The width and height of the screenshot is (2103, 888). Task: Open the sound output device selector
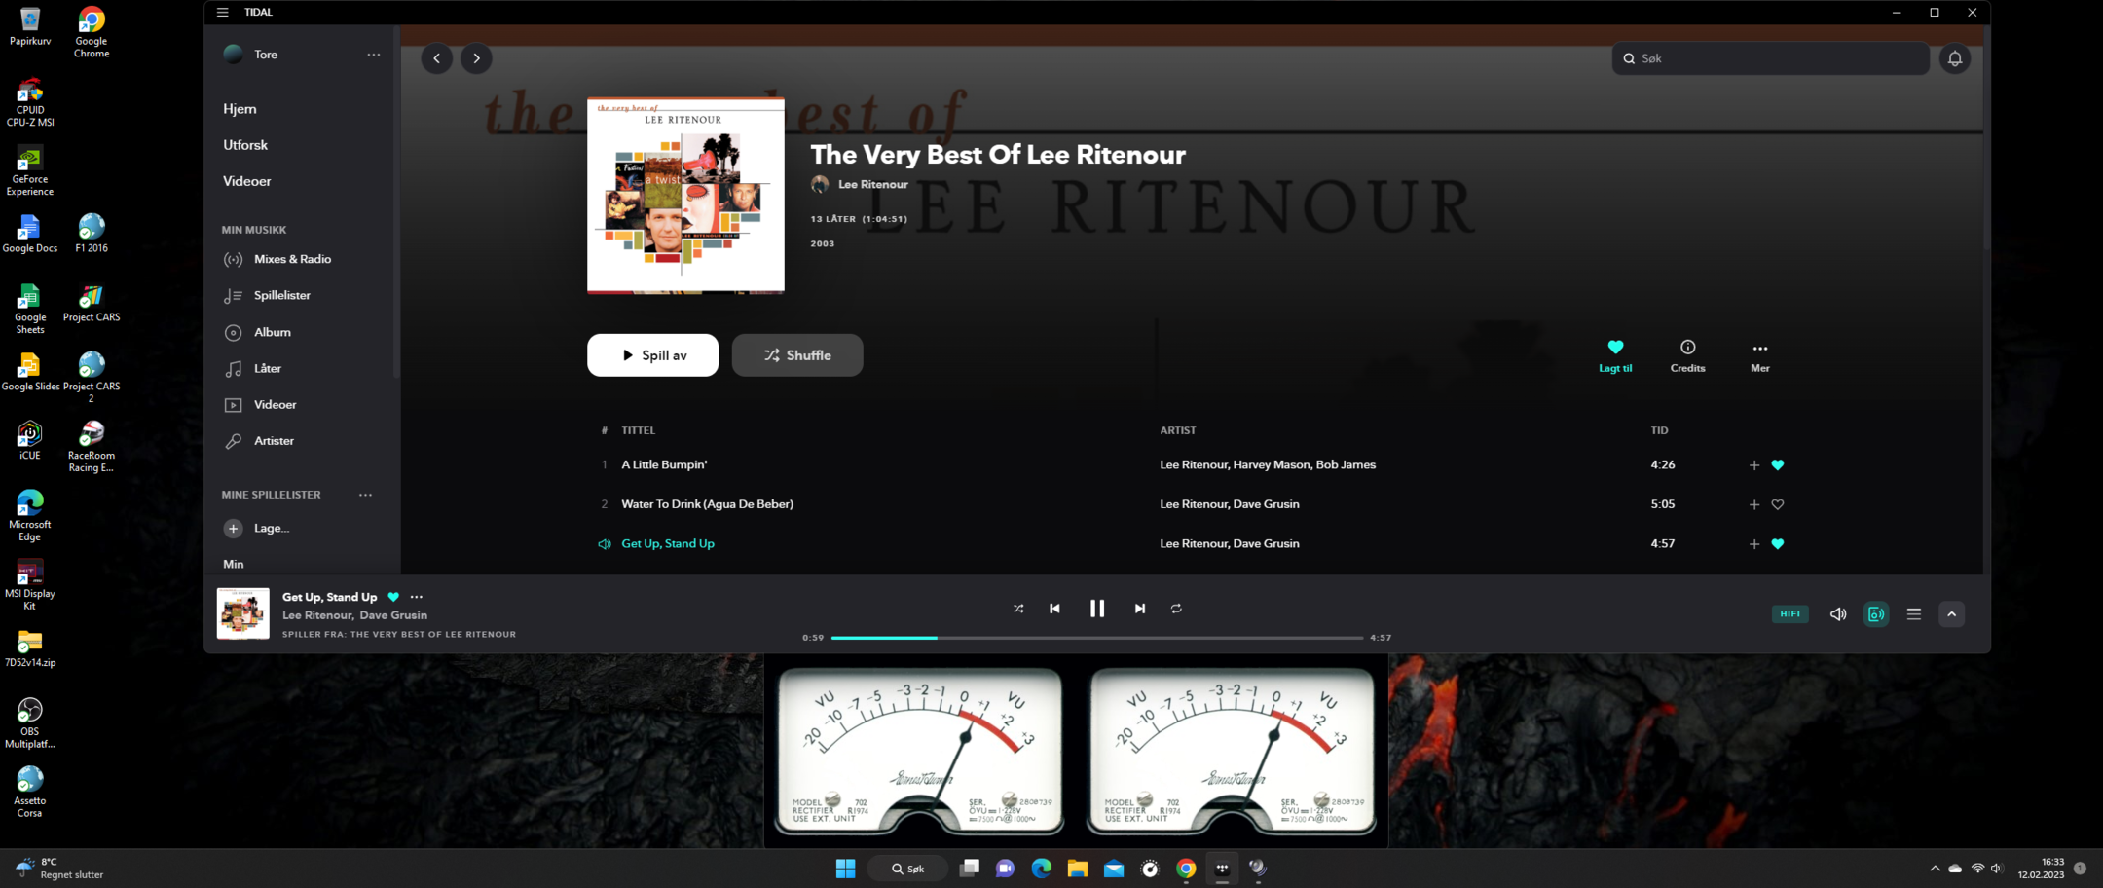(x=1875, y=614)
